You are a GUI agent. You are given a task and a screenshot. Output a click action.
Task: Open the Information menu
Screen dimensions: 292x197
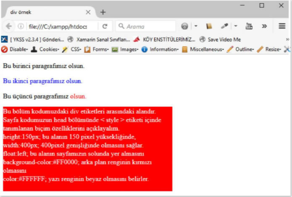(160, 49)
